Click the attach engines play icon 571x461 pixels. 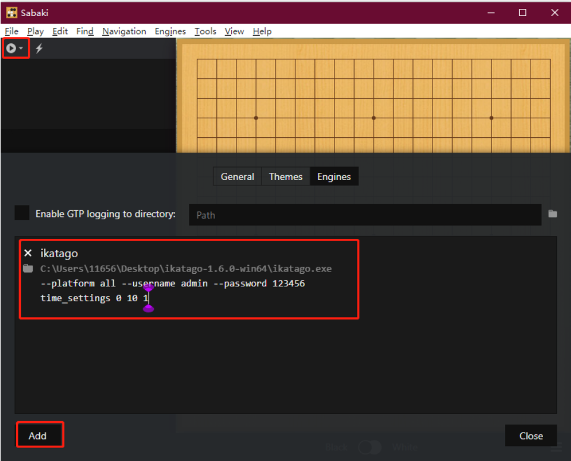(11, 48)
